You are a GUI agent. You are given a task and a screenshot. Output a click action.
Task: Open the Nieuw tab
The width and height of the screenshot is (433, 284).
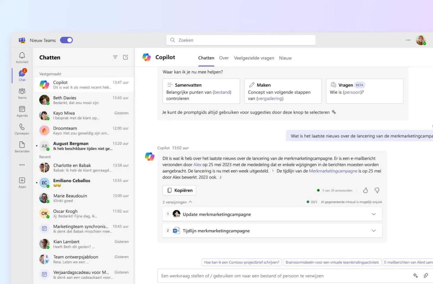pos(285,58)
